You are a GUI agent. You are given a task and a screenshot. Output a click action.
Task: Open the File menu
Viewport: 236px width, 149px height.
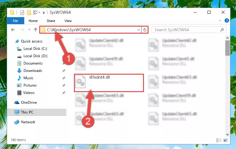pos(16,21)
